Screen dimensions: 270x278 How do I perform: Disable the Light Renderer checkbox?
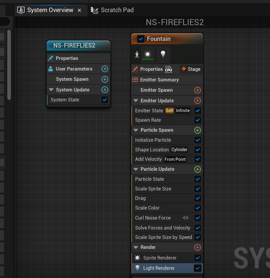198,268
